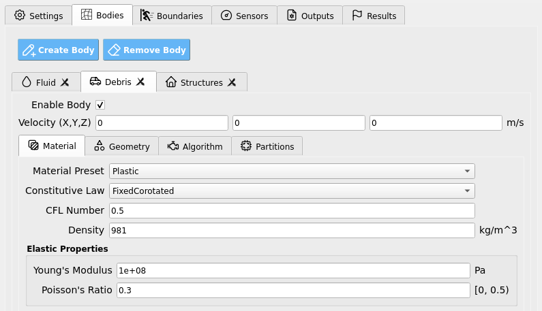Open the Constitutive Law dropdown
The image size is (542, 311).
pos(292,191)
